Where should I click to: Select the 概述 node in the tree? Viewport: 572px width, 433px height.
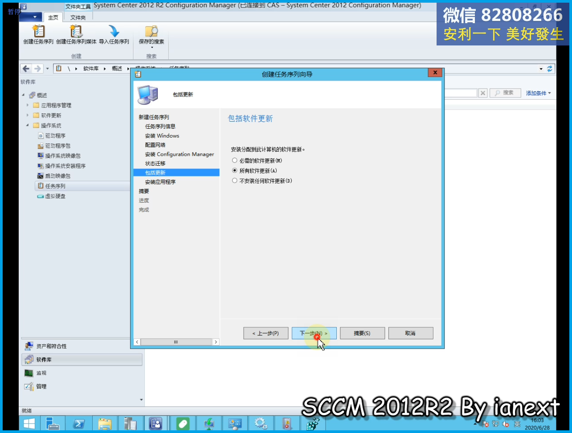point(42,95)
